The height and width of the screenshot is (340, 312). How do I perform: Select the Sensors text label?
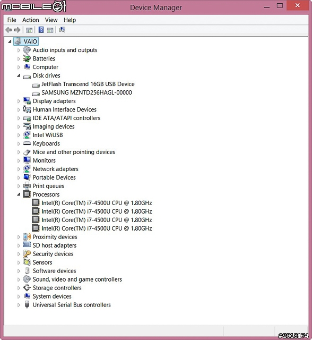42,262
